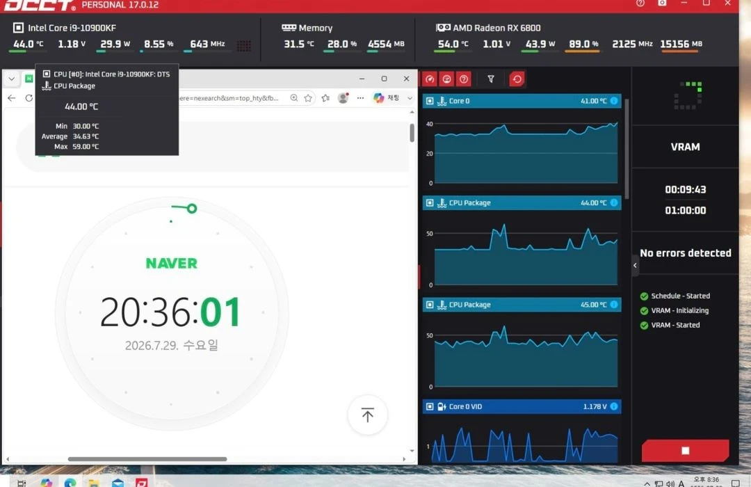Click the browser vertical scrollbar thumb
The width and height of the screenshot is (751, 487).
click(412, 133)
